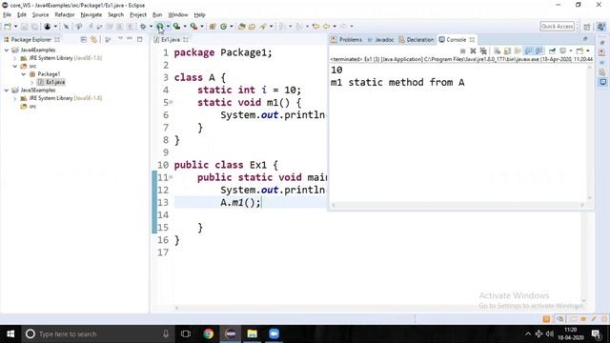Image resolution: width=610 pixels, height=343 pixels.
Task: Collapse the Java4Examples project node
Action: (x=7, y=50)
